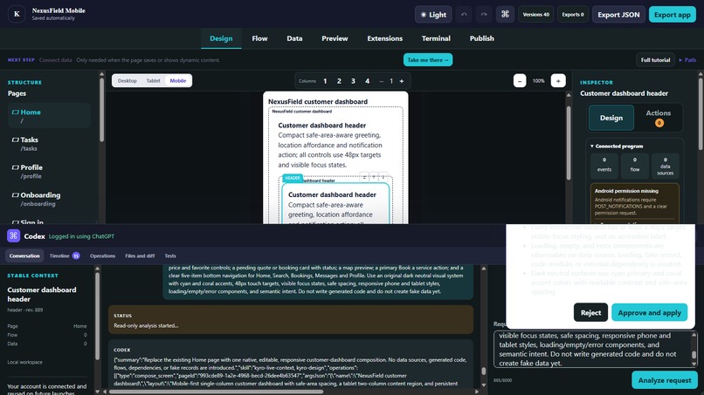The image size is (704, 395).
Task: Click Approve and apply
Action: [649, 312]
